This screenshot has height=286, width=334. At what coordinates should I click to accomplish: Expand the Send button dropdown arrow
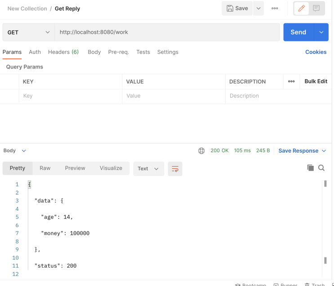tap(321, 32)
